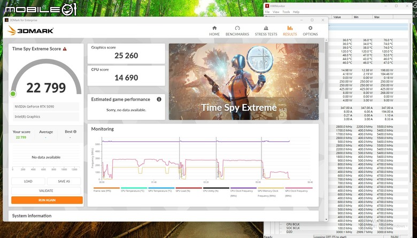Open the info icon for Estimated game performance
This screenshot has height=238, width=417.
[159, 99]
